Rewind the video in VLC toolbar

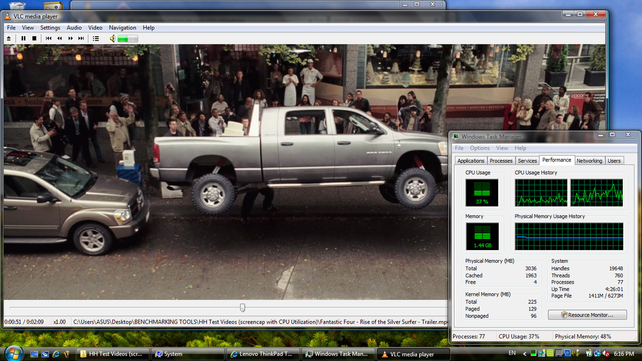[60, 38]
